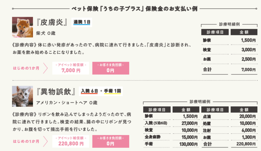Click 診療項目 header in the 皮膚炎 table
Viewport: 261px width, 151px height.
(x=214, y=32)
